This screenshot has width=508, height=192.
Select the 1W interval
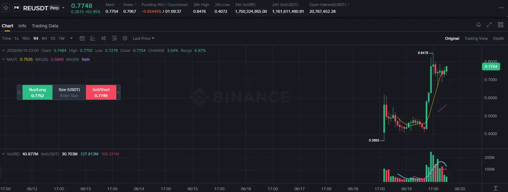[x=62, y=38]
